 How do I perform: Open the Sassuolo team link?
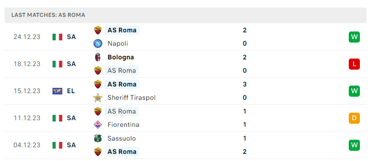tap(121, 138)
